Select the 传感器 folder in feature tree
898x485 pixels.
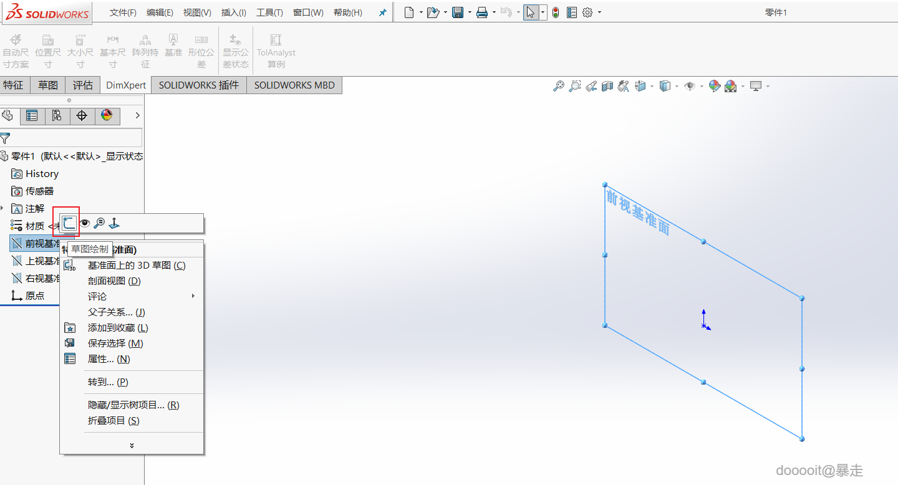pyautogui.click(x=39, y=191)
